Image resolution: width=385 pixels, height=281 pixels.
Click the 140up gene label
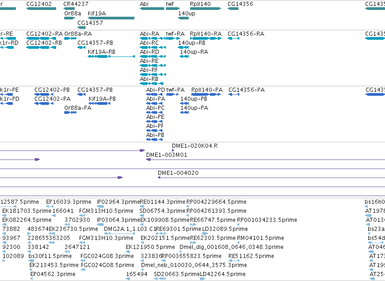point(186,13)
